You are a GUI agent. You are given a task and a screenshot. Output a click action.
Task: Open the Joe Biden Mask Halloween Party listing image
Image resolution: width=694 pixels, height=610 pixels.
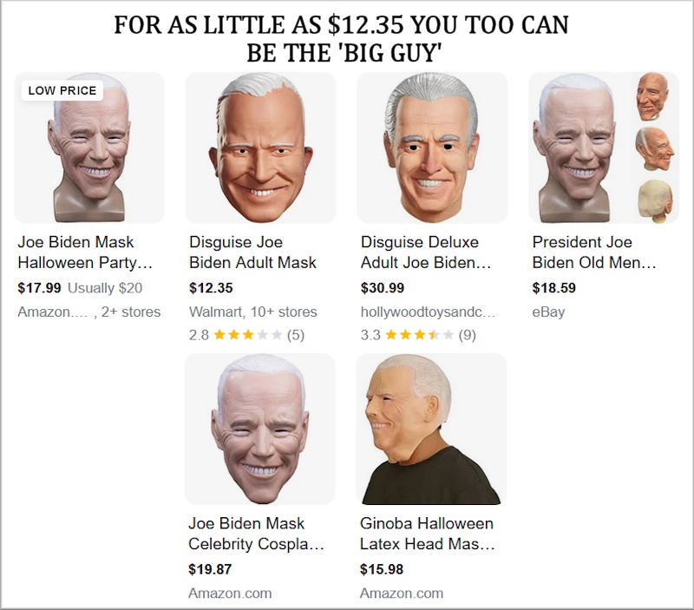(x=89, y=148)
